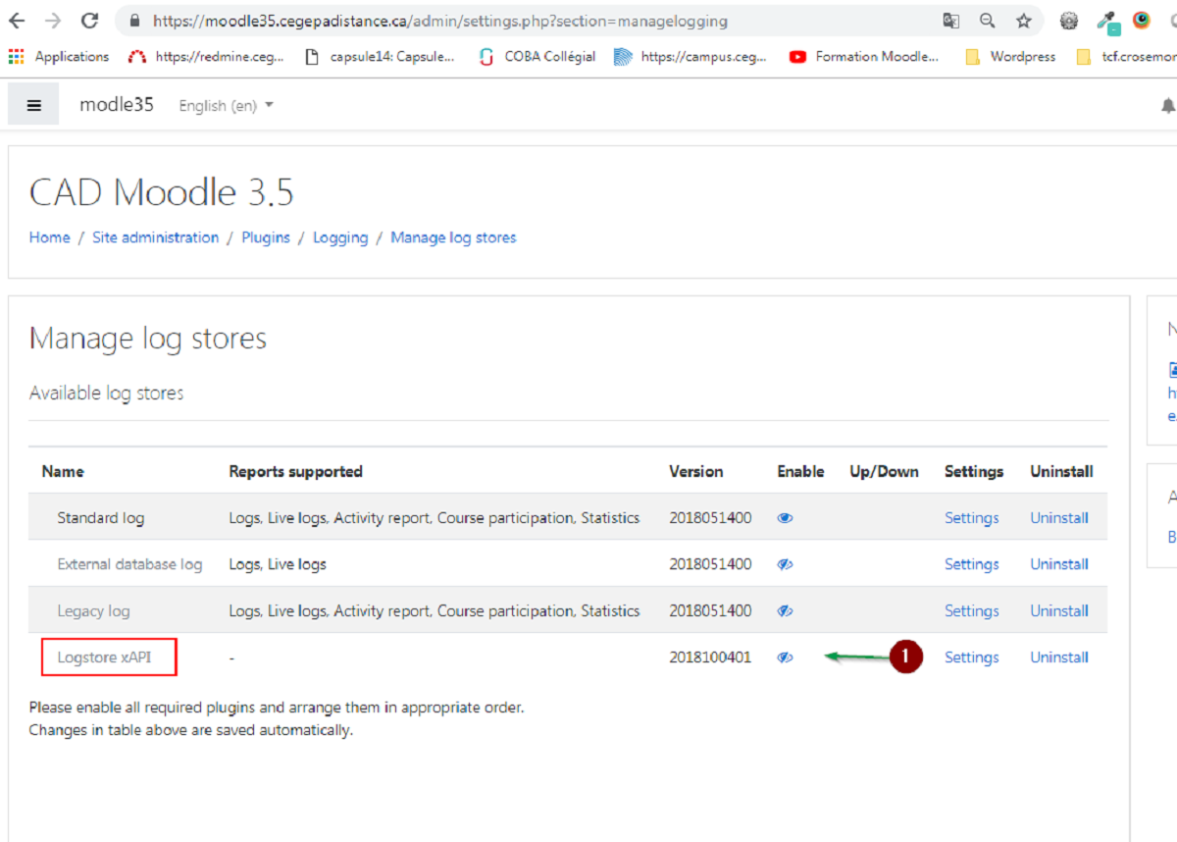
Task: Enable the External database log store
Action: point(785,564)
